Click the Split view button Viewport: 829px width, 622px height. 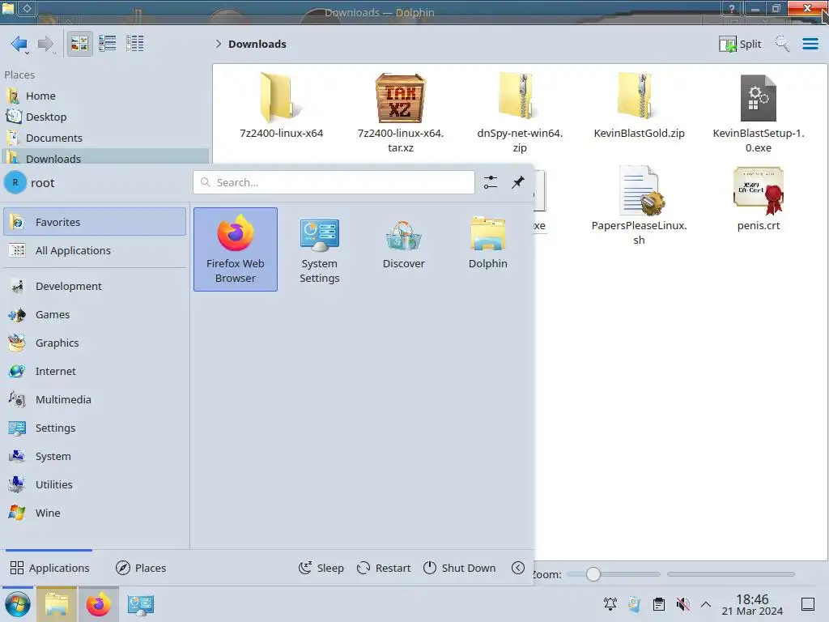tap(740, 44)
